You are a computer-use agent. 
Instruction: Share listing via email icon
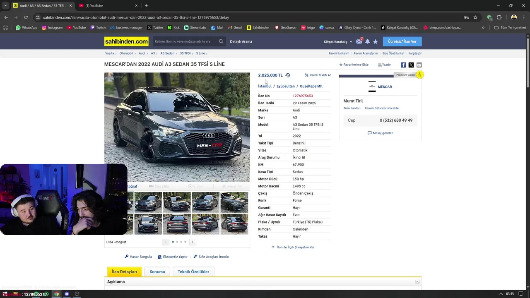(419, 65)
